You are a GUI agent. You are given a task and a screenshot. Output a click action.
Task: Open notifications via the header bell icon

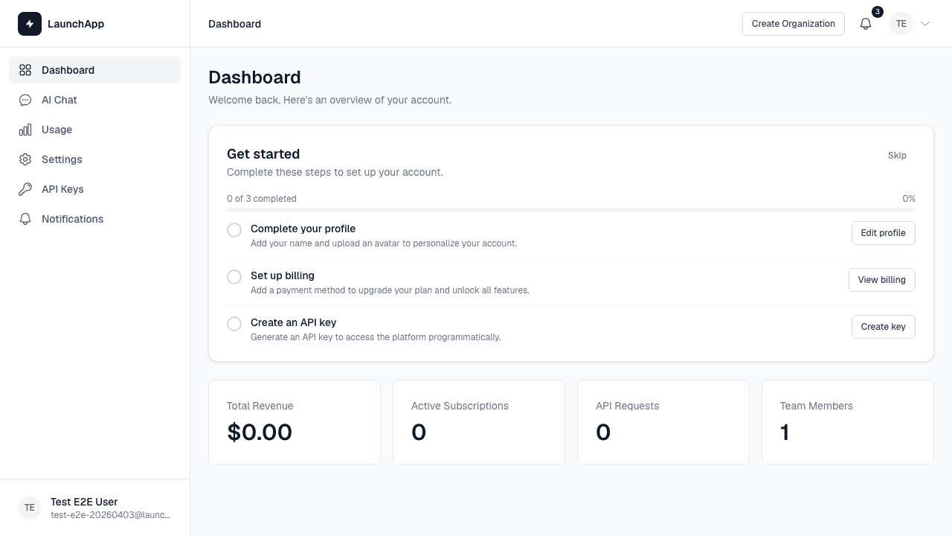pyautogui.click(x=865, y=24)
